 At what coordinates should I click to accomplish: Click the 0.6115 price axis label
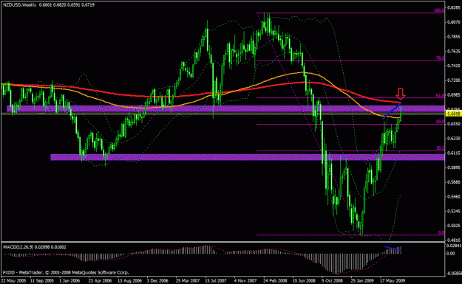[x=454, y=153]
